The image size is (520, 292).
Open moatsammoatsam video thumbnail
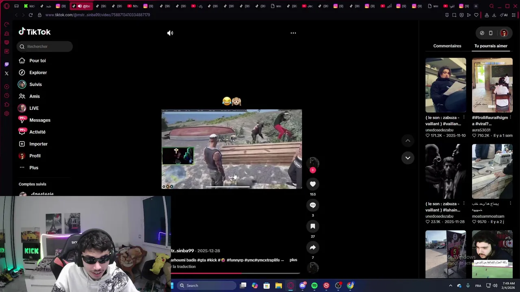(x=492, y=171)
